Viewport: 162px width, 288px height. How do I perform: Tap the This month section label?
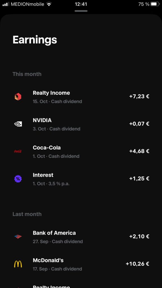pyautogui.click(x=27, y=74)
